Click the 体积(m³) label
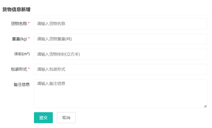This screenshot has height=128, width=212. pos(22,54)
